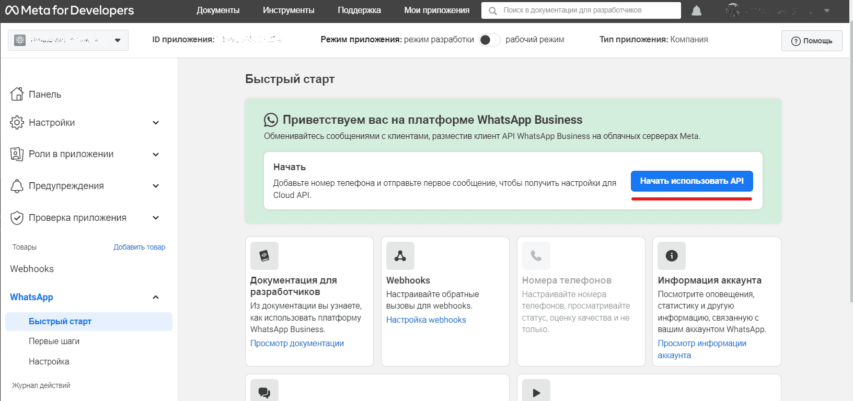
Task: Select Быстрый старт in the sidebar
Action: (x=89, y=322)
